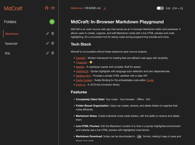Delete the Markdown folder with trash icon
Screen dimensions: 195x145
pos(53,33)
